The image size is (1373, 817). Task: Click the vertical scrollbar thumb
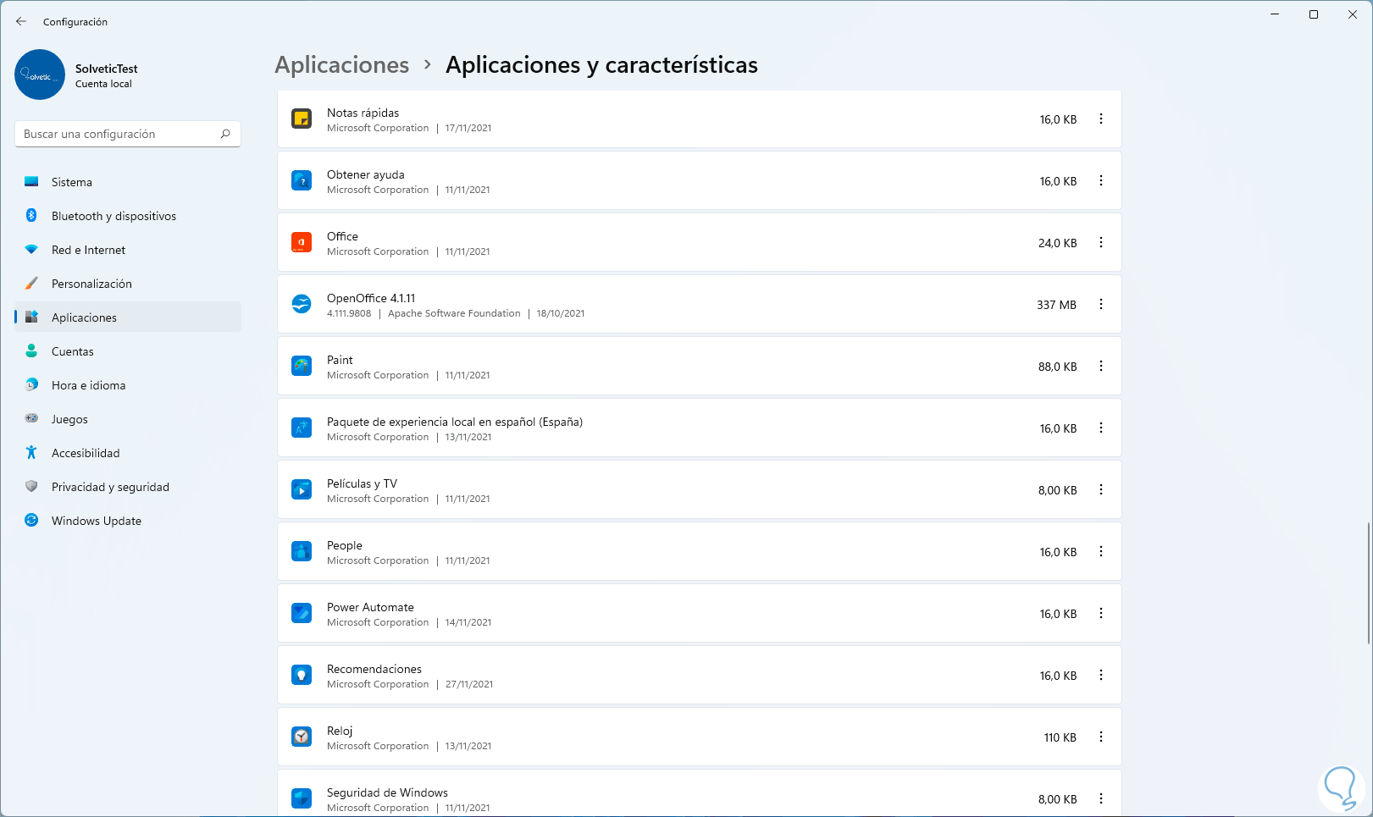coord(1369,584)
